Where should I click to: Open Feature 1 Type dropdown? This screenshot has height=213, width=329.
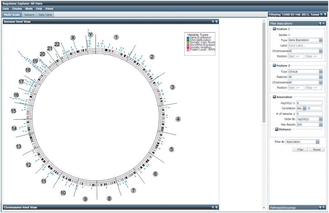point(320,40)
